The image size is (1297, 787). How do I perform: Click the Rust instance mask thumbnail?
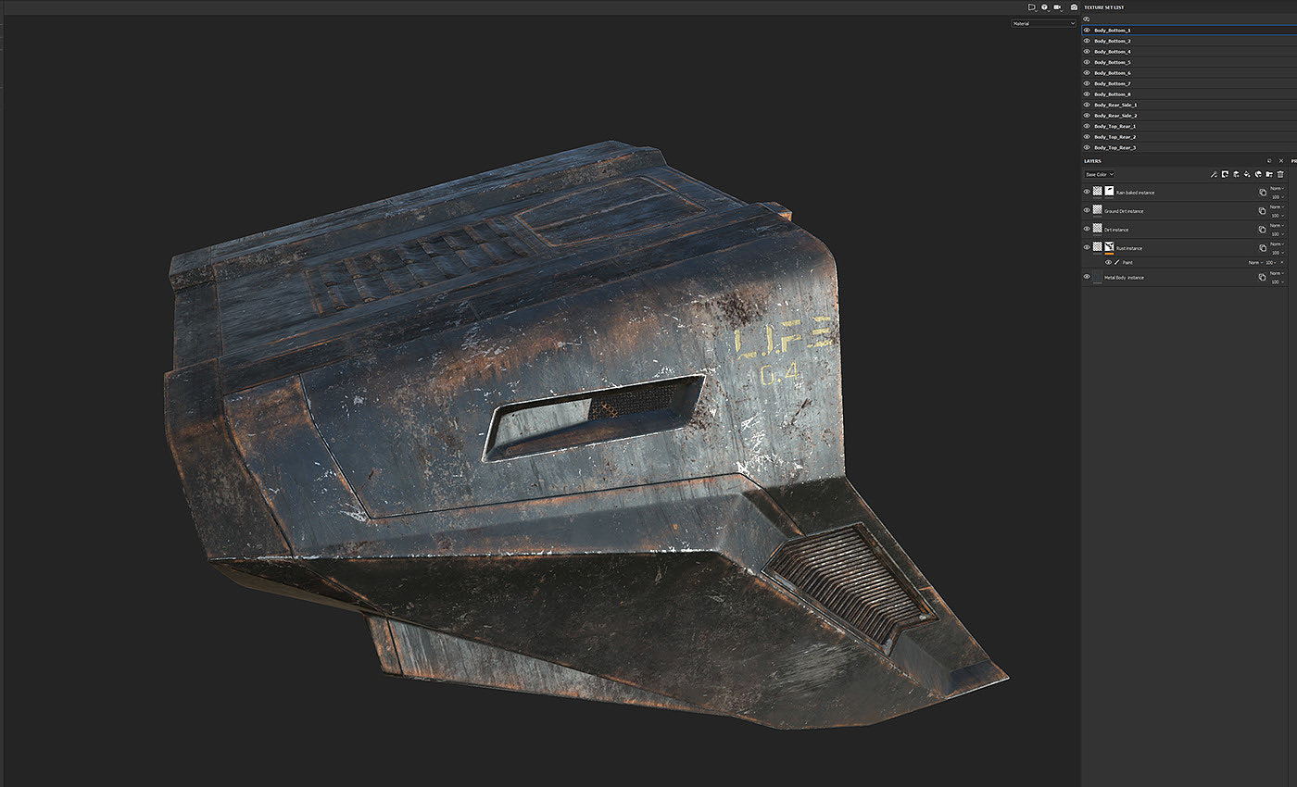(x=1109, y=247)
